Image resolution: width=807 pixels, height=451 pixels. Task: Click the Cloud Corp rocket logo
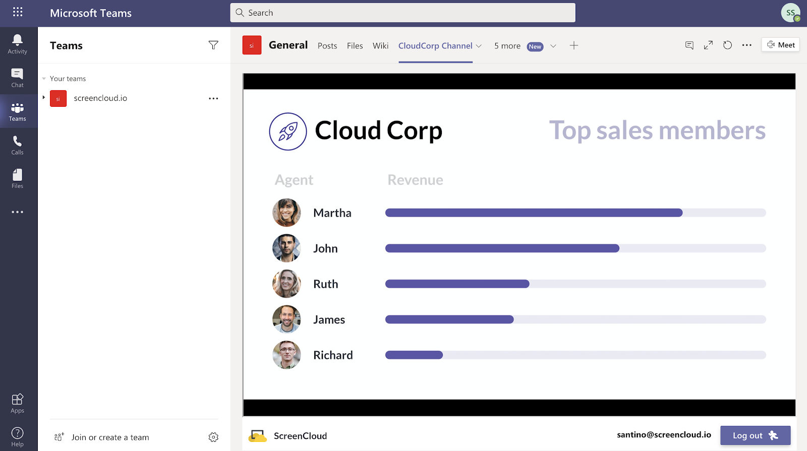click(288, 132)
